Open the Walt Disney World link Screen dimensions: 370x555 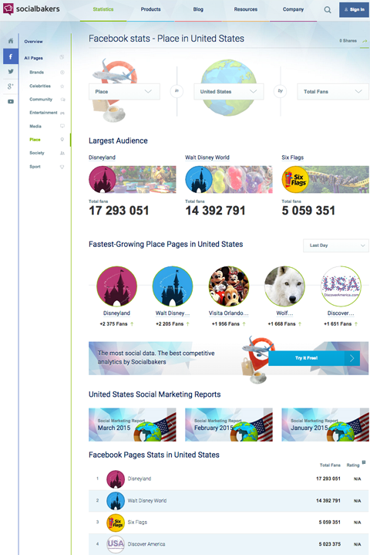[207, 157]
